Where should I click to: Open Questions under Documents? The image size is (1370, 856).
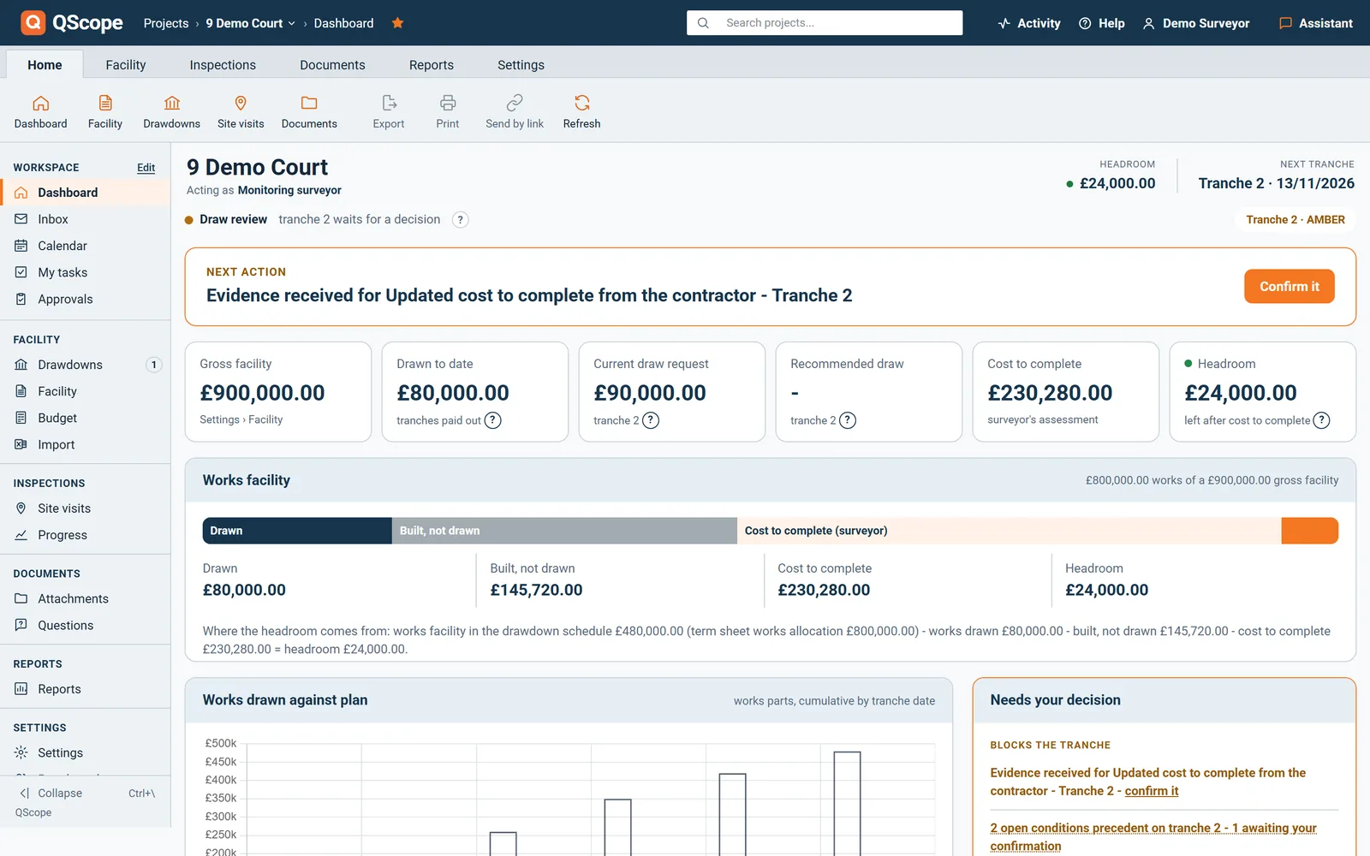pos(86,625)
